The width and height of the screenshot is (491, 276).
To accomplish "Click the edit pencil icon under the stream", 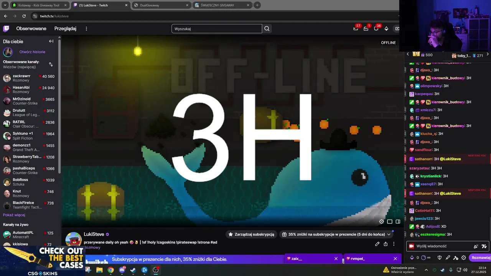I will (377, 244).
